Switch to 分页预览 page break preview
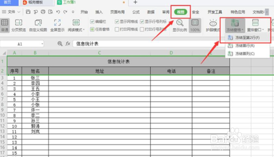The image size is (274, 157). point(19,25)
